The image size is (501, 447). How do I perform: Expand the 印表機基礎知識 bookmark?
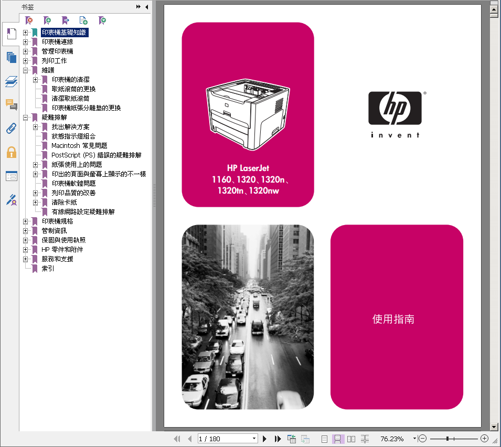tap(26, 33)
